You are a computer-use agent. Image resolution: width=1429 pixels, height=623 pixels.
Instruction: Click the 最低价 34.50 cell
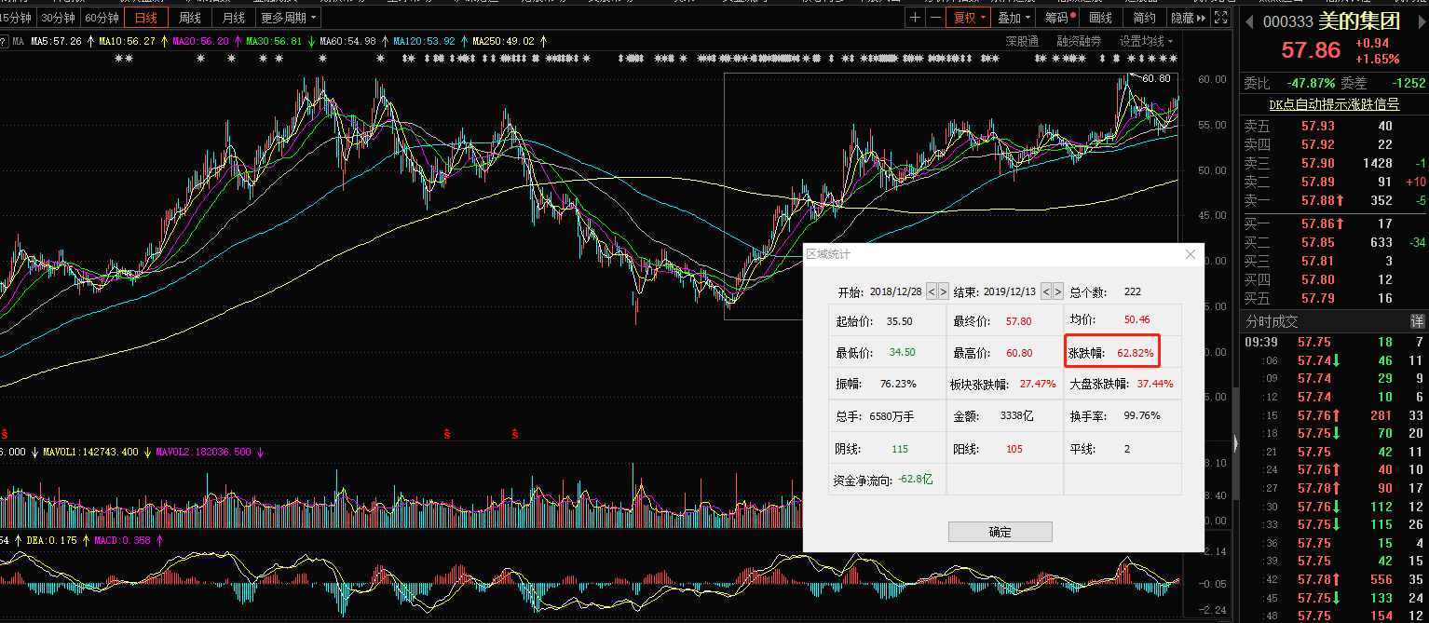(888, 352)
